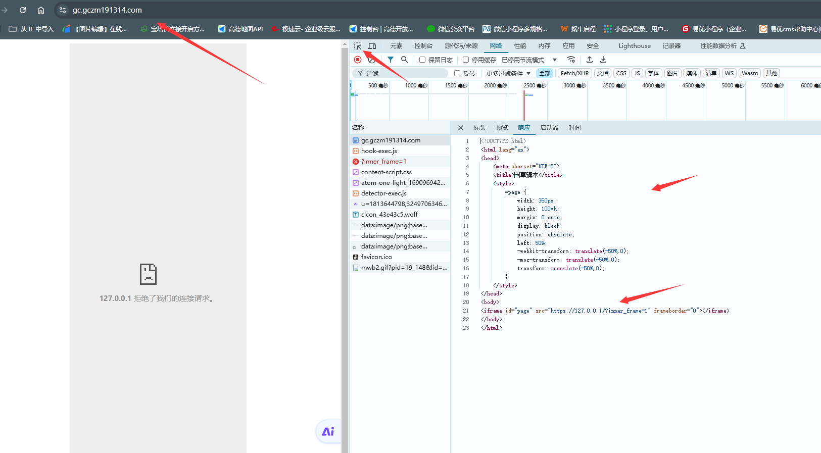821x453 pixels.
Task: Go to browser home page icon
Action: click(41, 10)
